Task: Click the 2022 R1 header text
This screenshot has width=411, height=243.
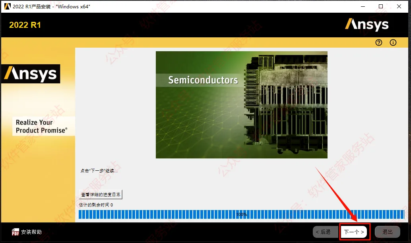Action: [x=25, y=25]
